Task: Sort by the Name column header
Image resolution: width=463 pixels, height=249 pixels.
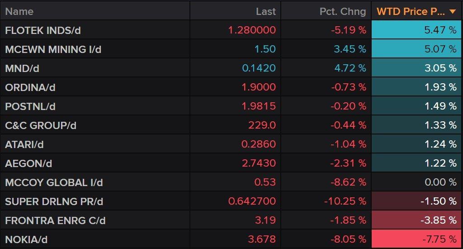Action: tap(19, 12)
